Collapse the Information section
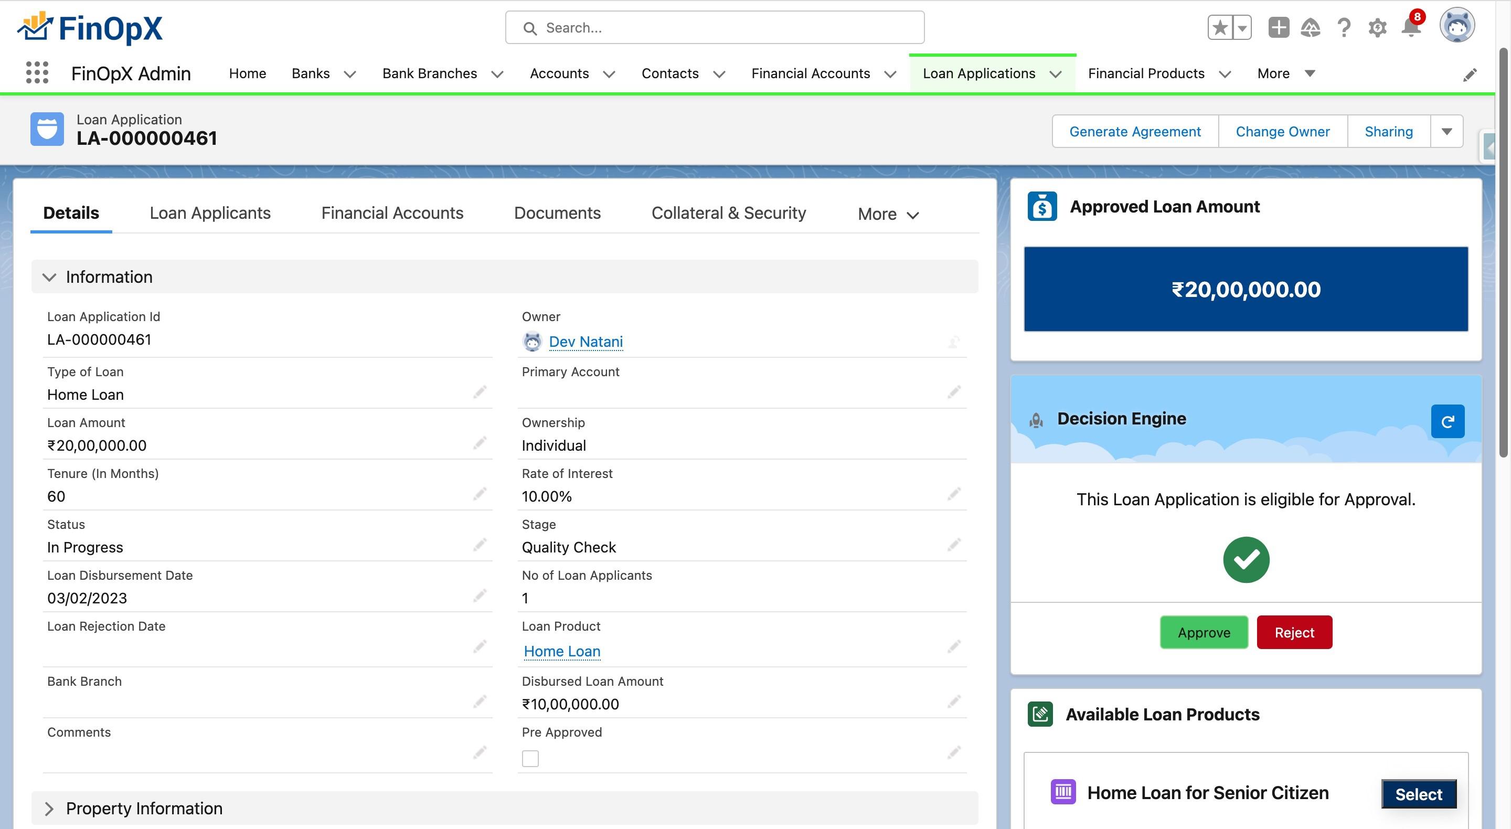Screen dimensions: 1511x829 pyautogui.click(x=49, y=277)
